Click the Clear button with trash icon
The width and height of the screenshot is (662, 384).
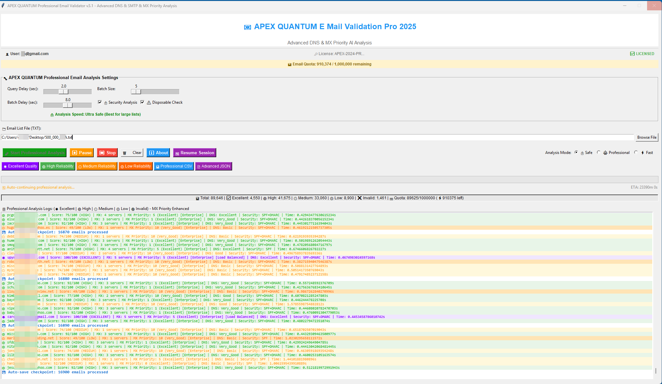click(x=132, y=153)
